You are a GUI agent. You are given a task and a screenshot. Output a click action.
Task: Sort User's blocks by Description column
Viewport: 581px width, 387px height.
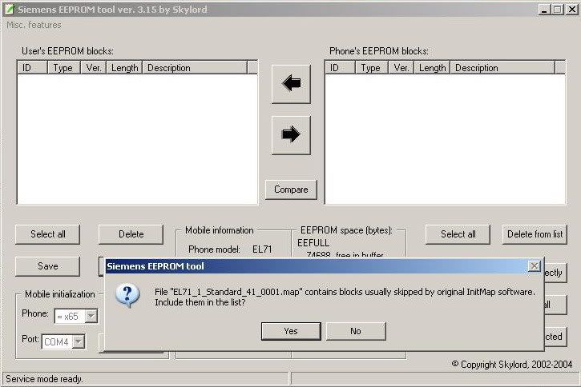(x=195, y=68)
